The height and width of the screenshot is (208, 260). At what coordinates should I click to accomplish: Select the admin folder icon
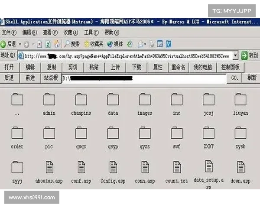point(49,99)
